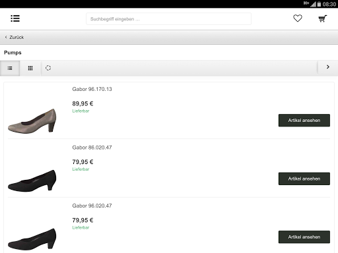Switch to grid view layout
Image resolution: width=338 pixels, height=253 pixels.
(30, 69)
